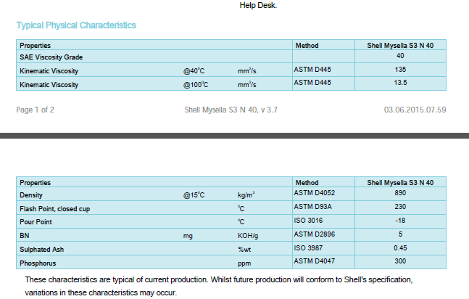
Task: Click the 'KOH/g' unit text
Action: point(248,236)
